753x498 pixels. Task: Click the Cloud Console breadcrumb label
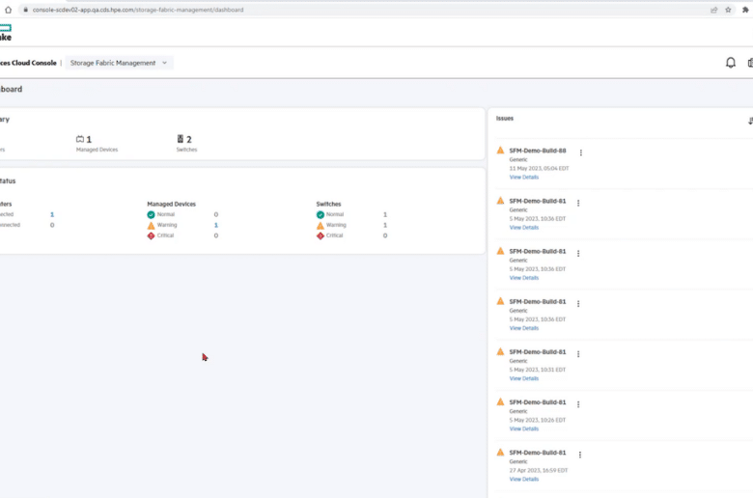click(28, 63)
